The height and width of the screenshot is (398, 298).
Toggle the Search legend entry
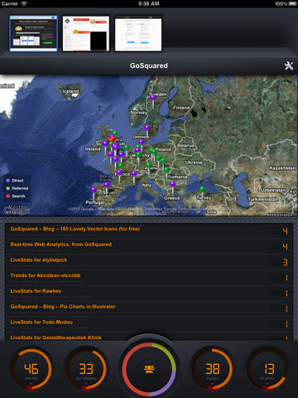[x=16, y=196]
